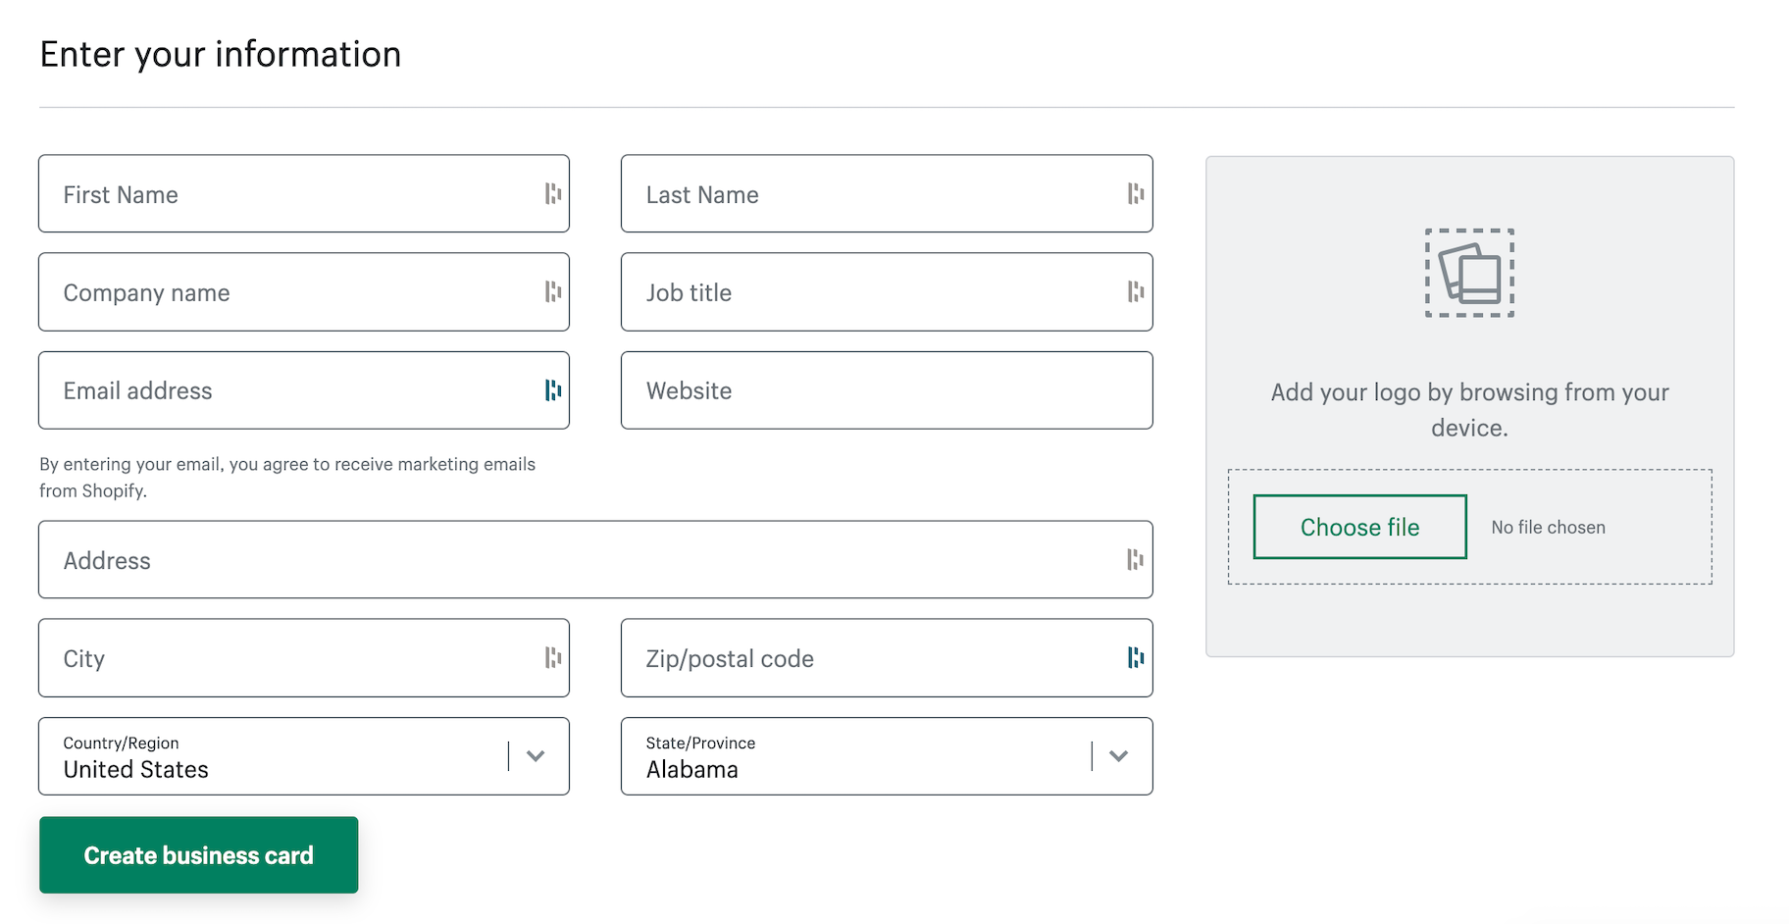The width and height of the screenshot is (1789, 924).
Task: Click the chevron next to Alabama
Action: (1119, 756)
